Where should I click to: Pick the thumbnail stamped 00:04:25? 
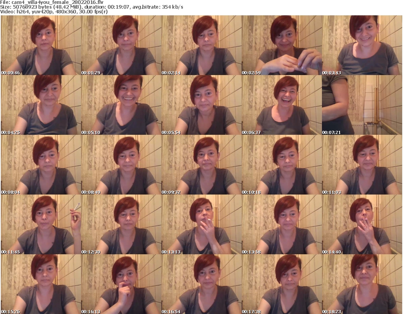[x=41, y=105]
